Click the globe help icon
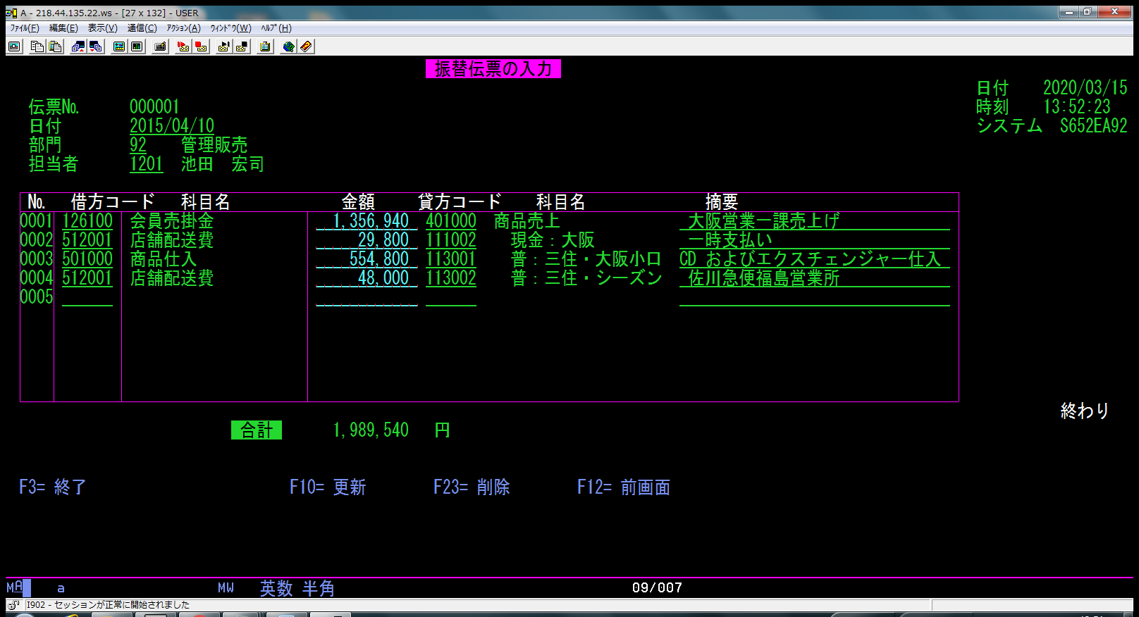Viewport: 1139px width, 617px height. click(x=288, y=46)
